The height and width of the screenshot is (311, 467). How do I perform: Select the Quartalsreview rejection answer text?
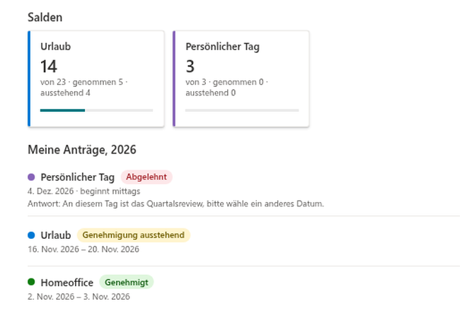coord(175,204)
